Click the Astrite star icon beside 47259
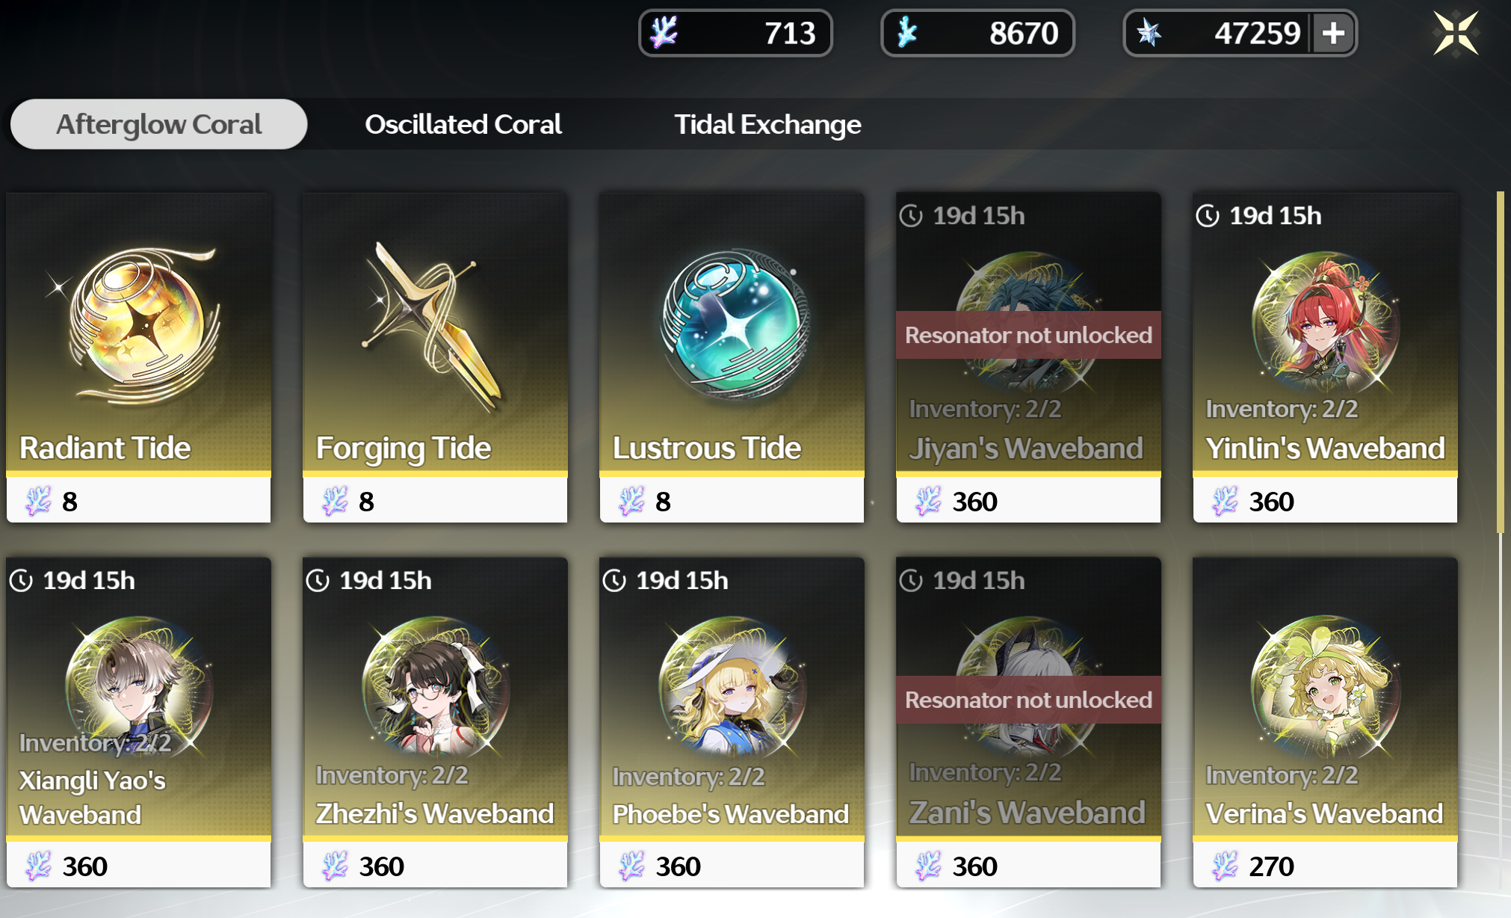The height and width of the screenshot is (918, 1511). [1149, 33]
